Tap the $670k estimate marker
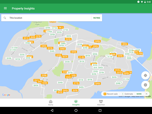Screen dimensions: 152x114 point(70,73)
